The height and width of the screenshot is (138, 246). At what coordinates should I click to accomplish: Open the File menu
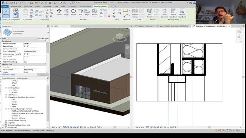click(x=5, y=7)
